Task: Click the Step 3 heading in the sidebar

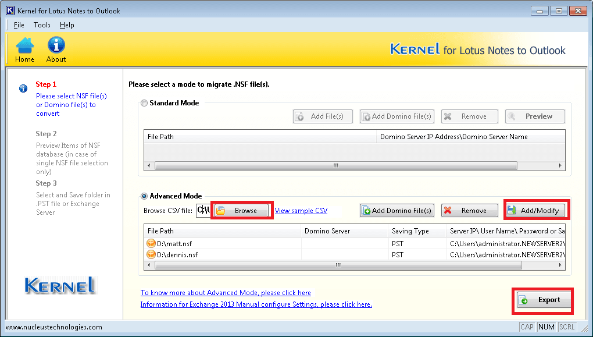Action: 46,183
